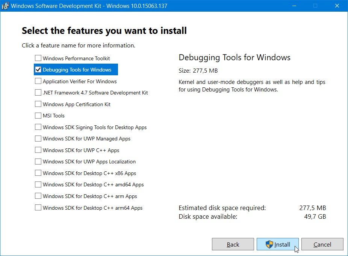Uncheck Debugging Tools for Windows checkbox
The image size is (348, 256).
click(x=38, y=70)
